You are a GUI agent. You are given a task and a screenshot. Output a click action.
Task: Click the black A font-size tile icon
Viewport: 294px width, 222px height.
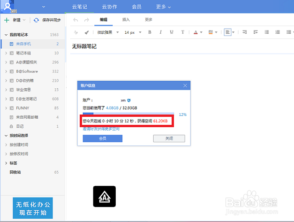point(105,197)
